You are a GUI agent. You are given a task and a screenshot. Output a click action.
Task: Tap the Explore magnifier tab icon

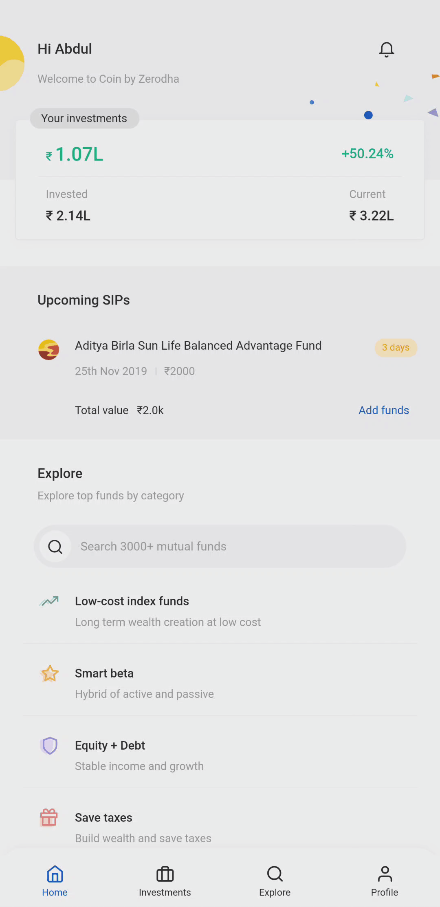[275, 874]
